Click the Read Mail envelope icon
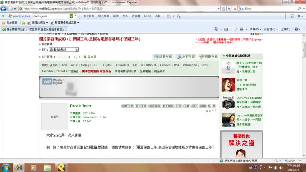 [x=236, y=29]
